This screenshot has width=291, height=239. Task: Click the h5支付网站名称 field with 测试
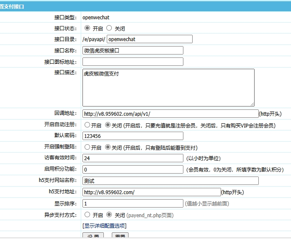170,181
